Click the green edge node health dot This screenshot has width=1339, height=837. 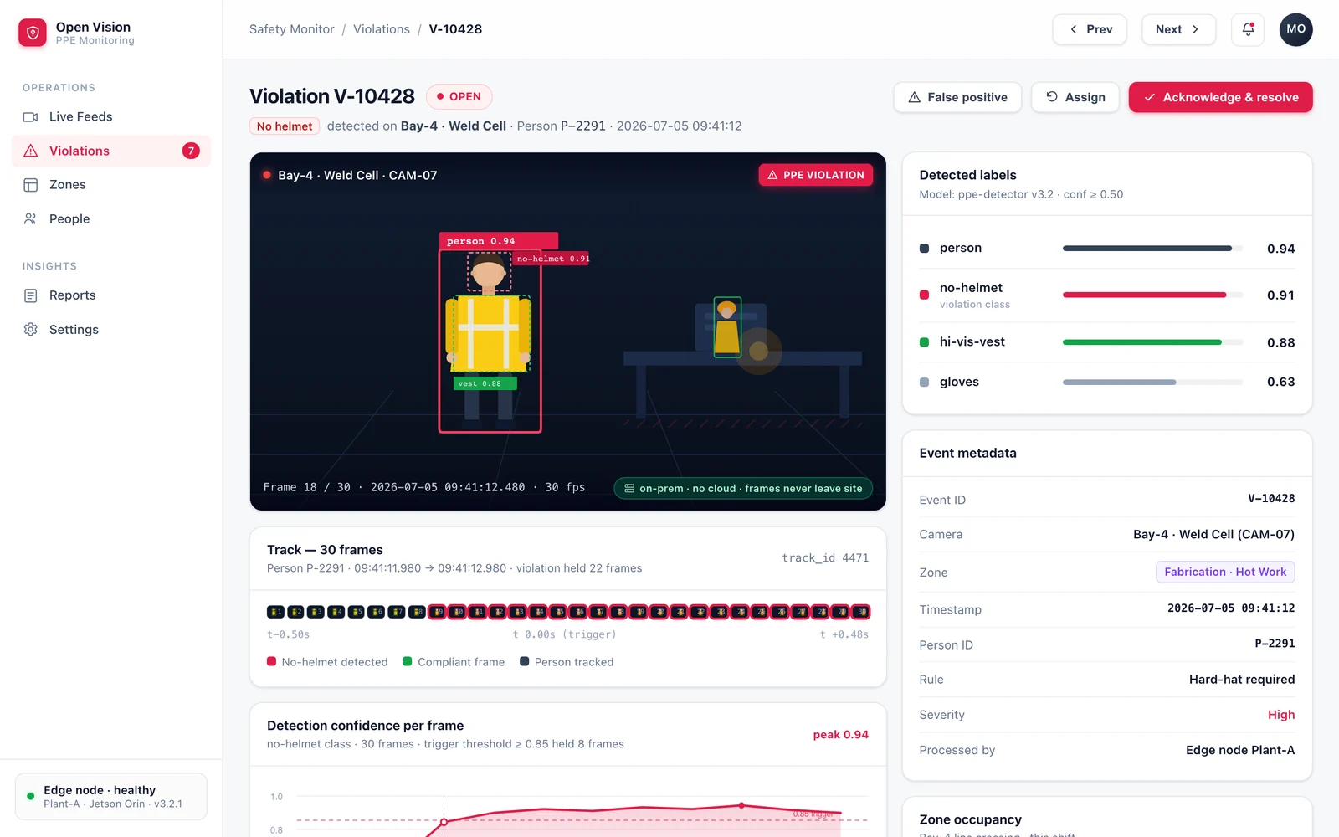31,796
